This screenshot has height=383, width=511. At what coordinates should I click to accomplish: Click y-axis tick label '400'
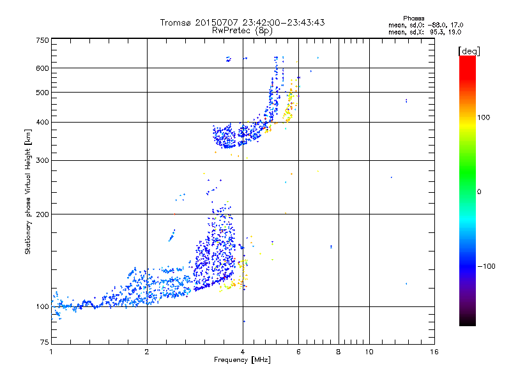click(42, 122)
